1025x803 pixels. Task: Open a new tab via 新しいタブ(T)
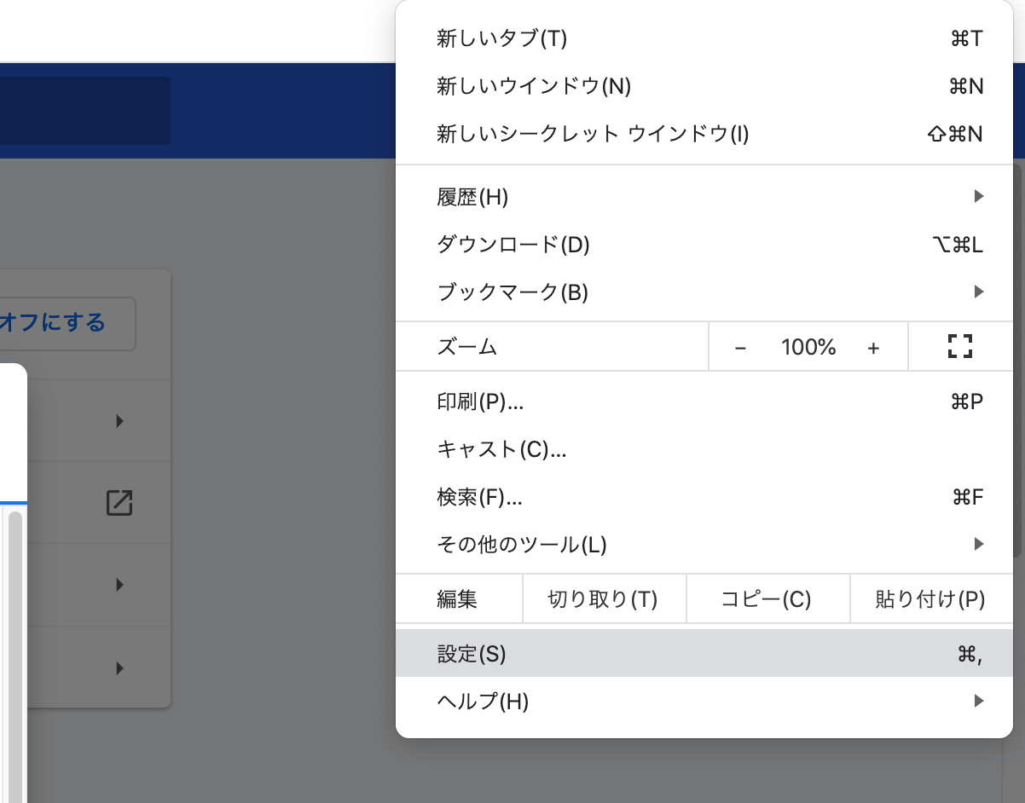(x=503, y=38)
